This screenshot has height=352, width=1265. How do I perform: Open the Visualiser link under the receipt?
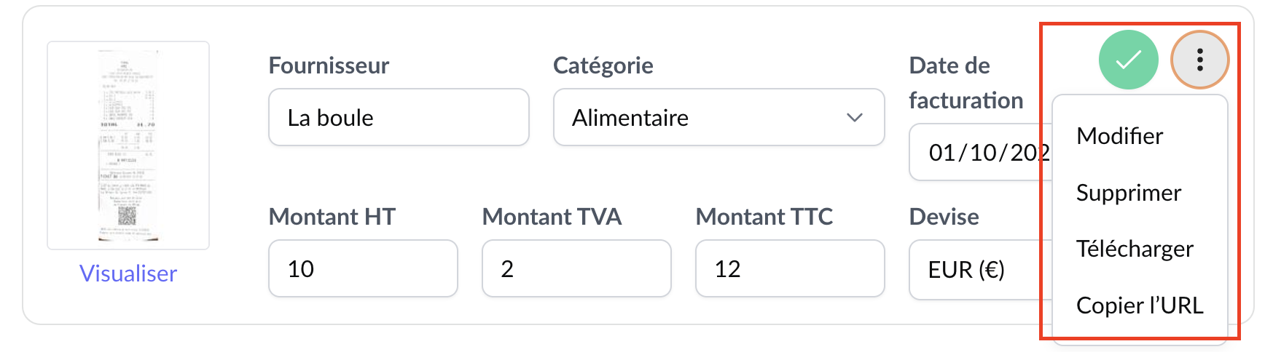(128, 273)
